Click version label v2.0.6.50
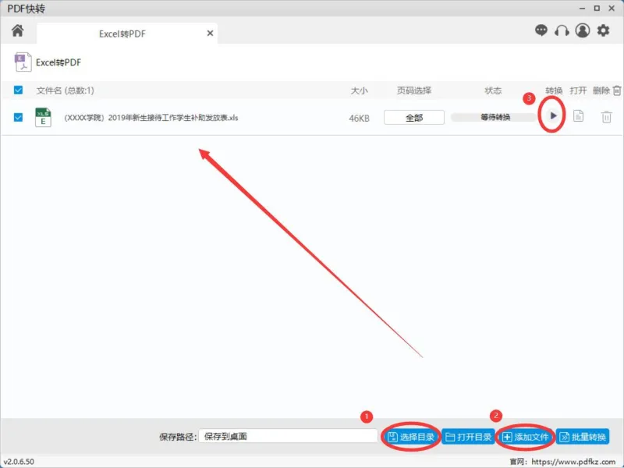This screenshot has width=624, height=468. 19,462
